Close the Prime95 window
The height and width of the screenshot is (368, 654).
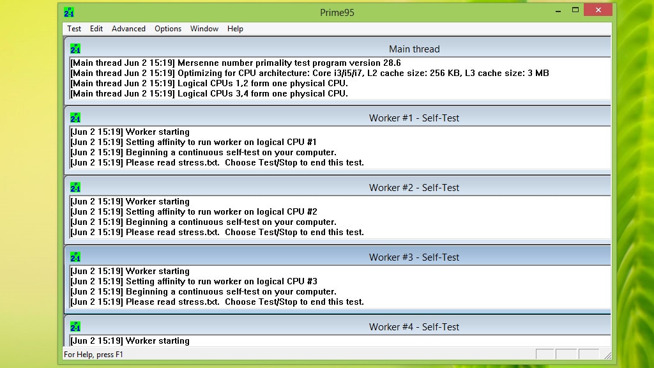[x=598, y=10]
